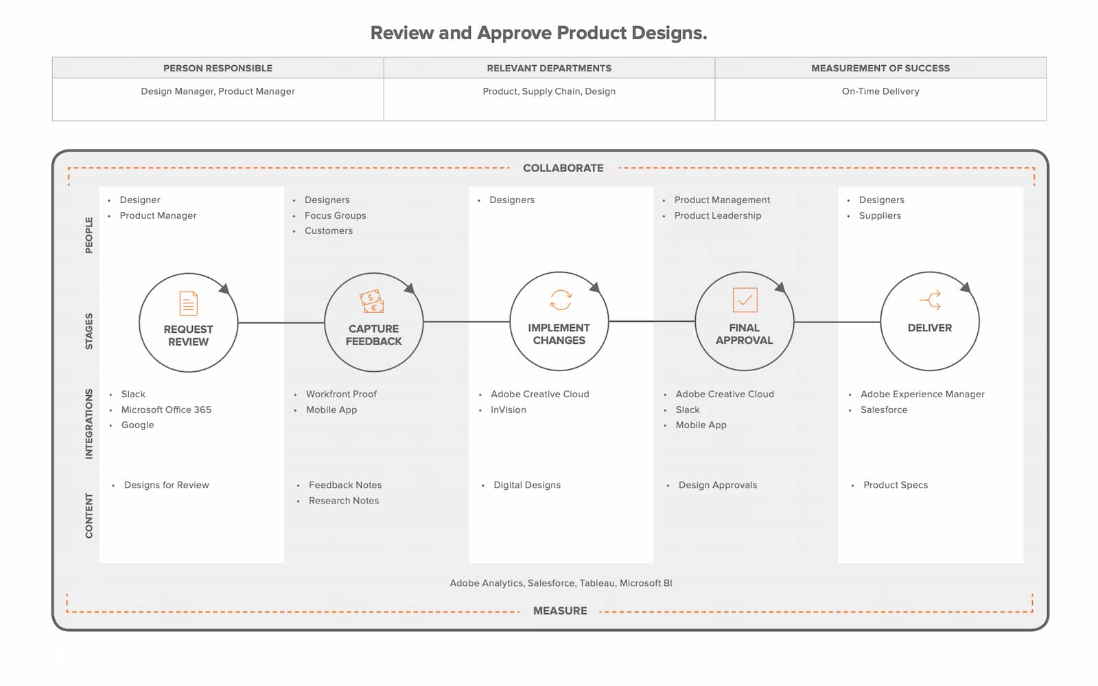
Task: Click the checkmark box icon in Final Approval
Action: 745,300
